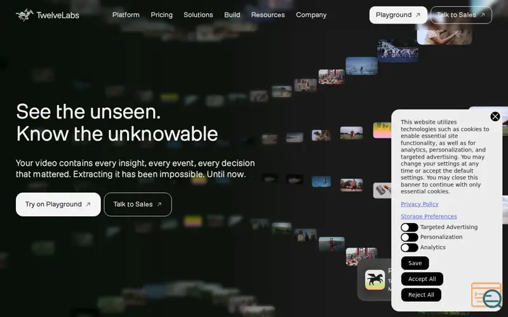Click the Playground button in header

(x=398, y=15)
